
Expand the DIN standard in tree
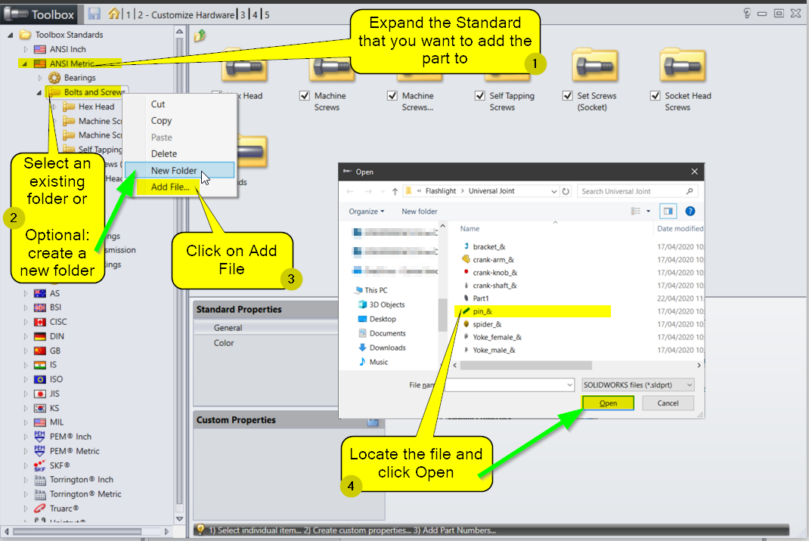click(x=25, y=336)
